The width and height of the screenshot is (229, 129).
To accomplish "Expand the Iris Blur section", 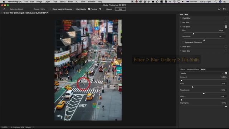I will click(x=181, y=22).
